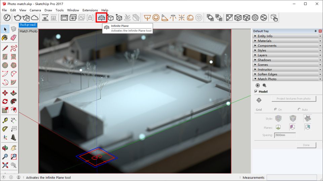This screenshot has height=181, width=323.
Task: Expand the Entity Info panel
Action: (265, 36)
